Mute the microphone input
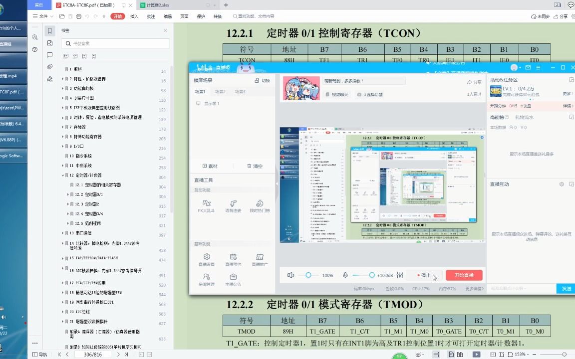This screenshot has width=575, height=359. (x=345, y=275)
